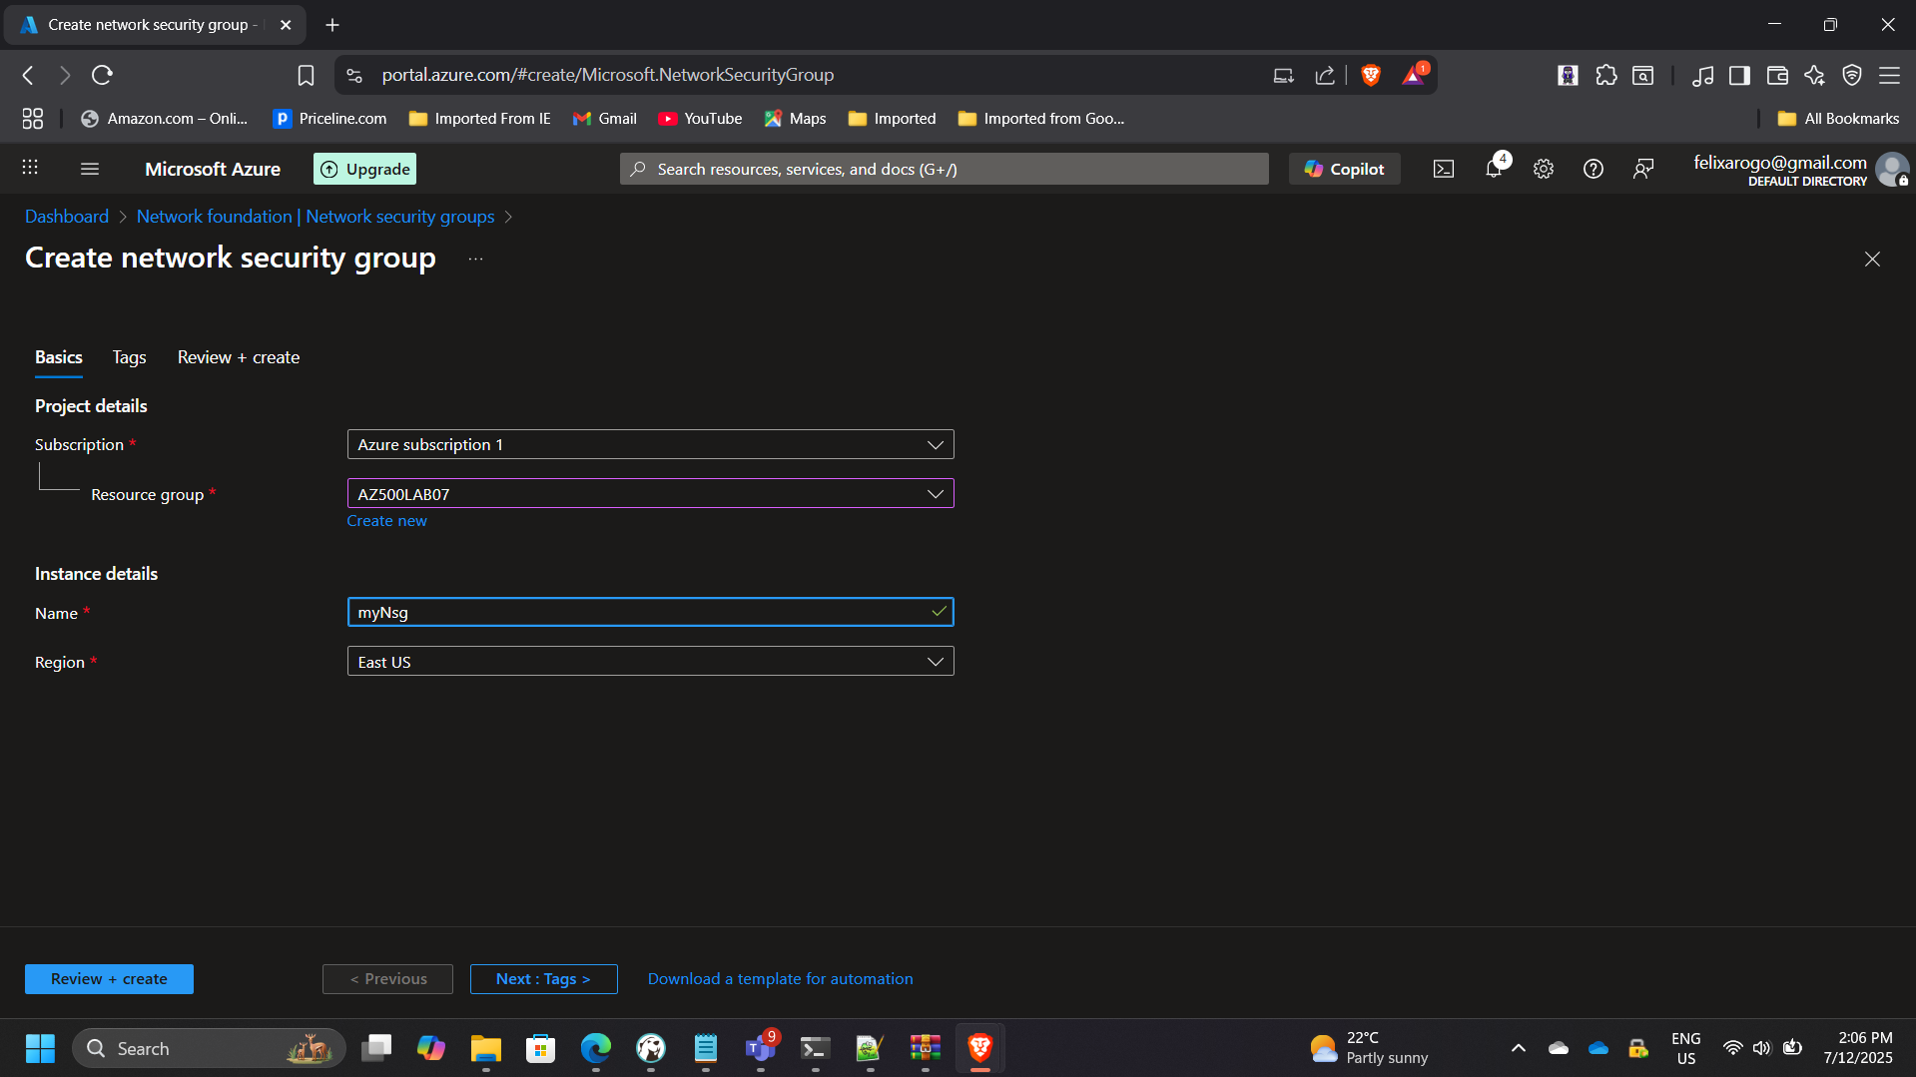Expand the Subscription dropdown
This screenshot has height=1077, width=1916.
(x=650, y=445)
